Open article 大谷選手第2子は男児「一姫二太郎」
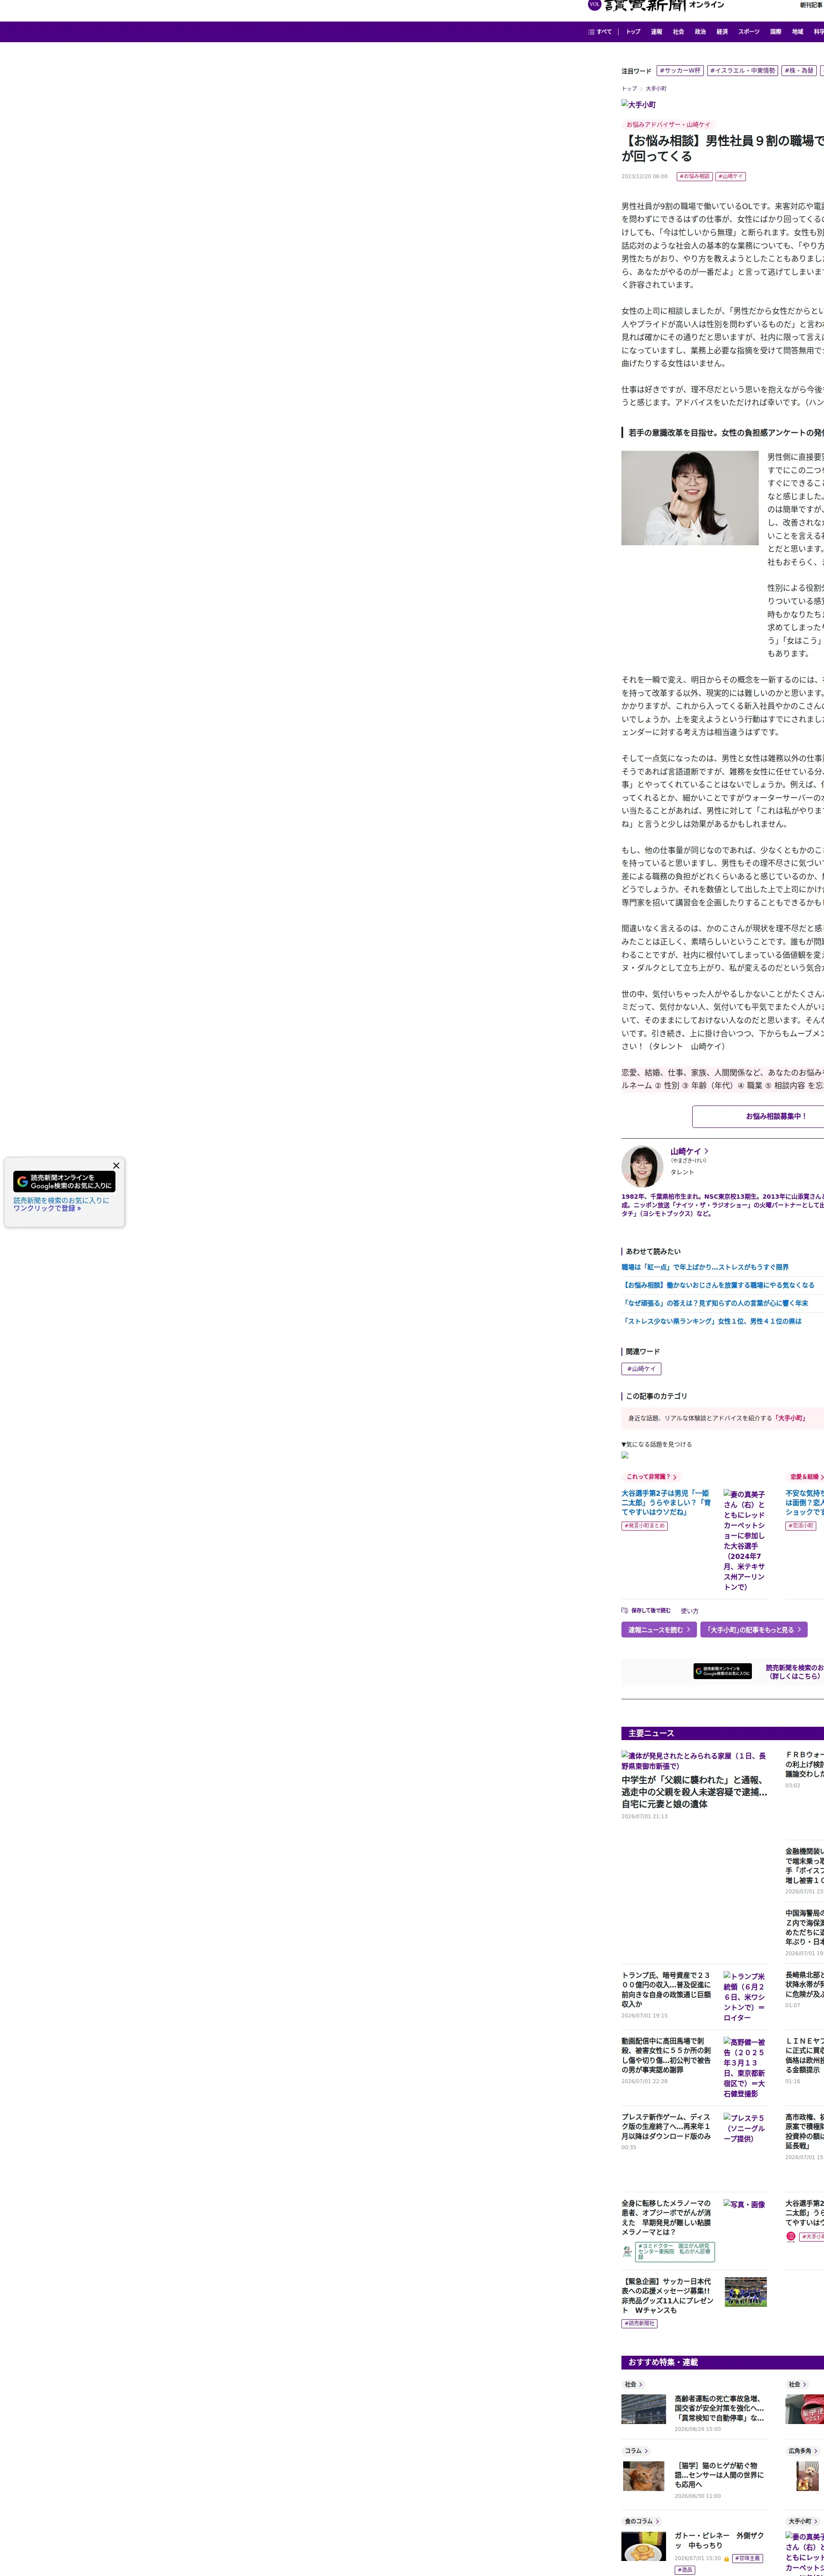This screenshot has height=2576, width=824. (666, 1503)
